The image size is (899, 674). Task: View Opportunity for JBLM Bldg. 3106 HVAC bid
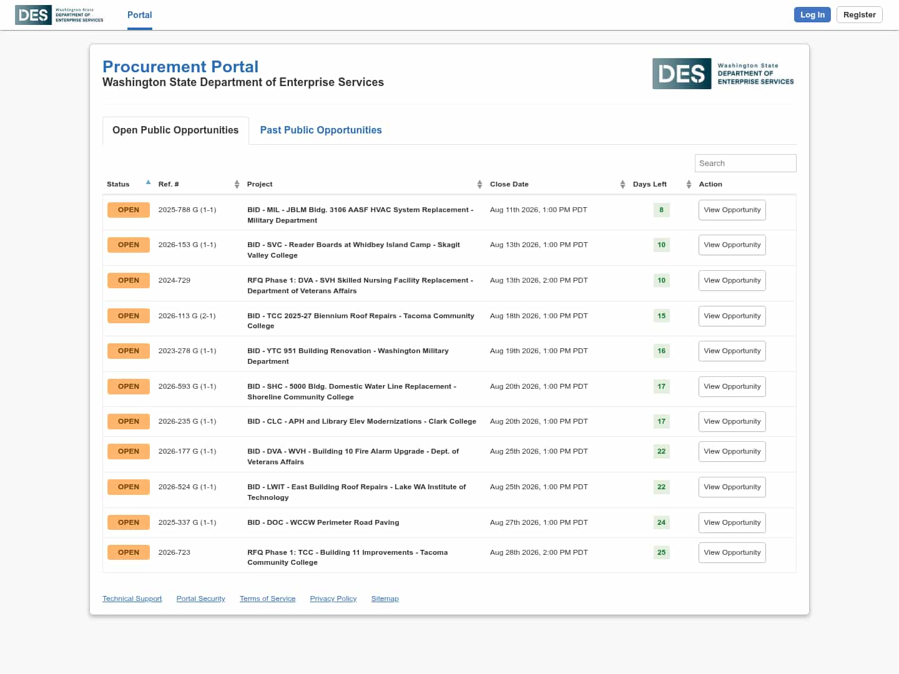click(732, 210)
